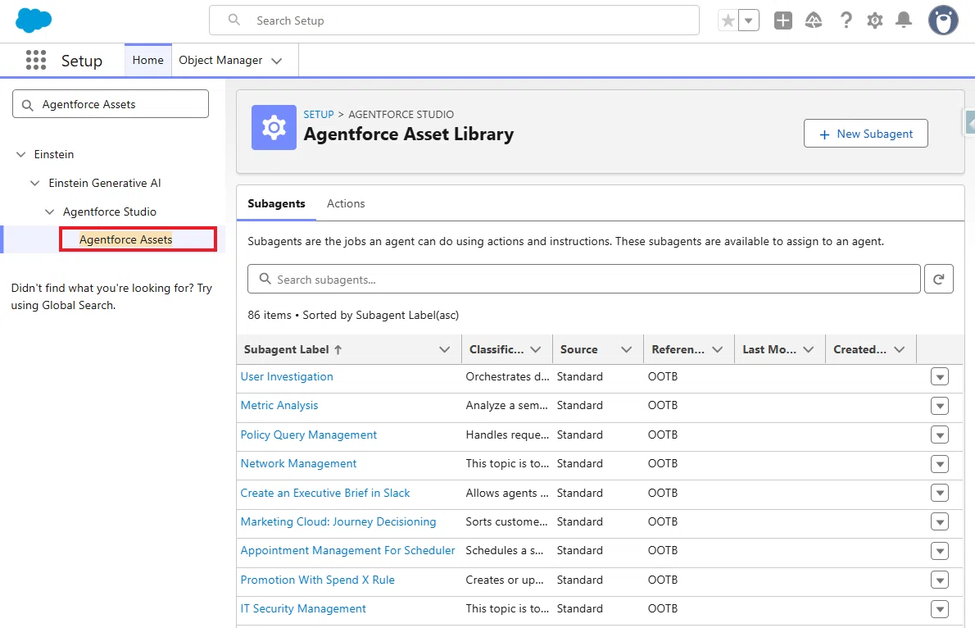
Task: Open the Help question mark icon
Action: coord(846,20)
